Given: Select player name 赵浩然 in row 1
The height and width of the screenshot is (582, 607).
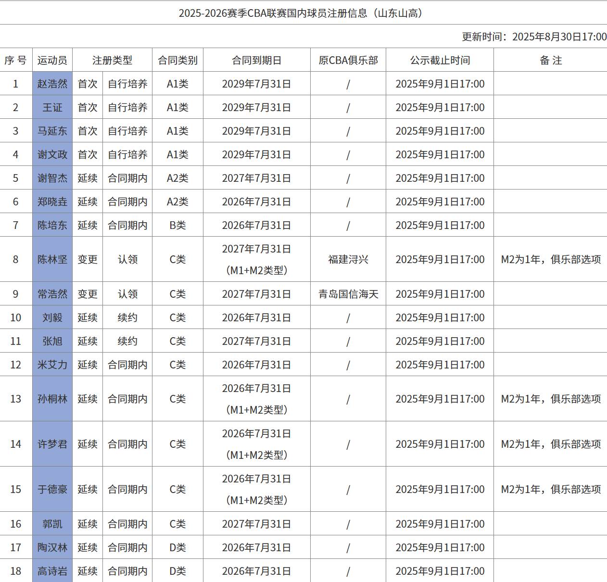Looking at the screenshot, I should pos(51,84).
